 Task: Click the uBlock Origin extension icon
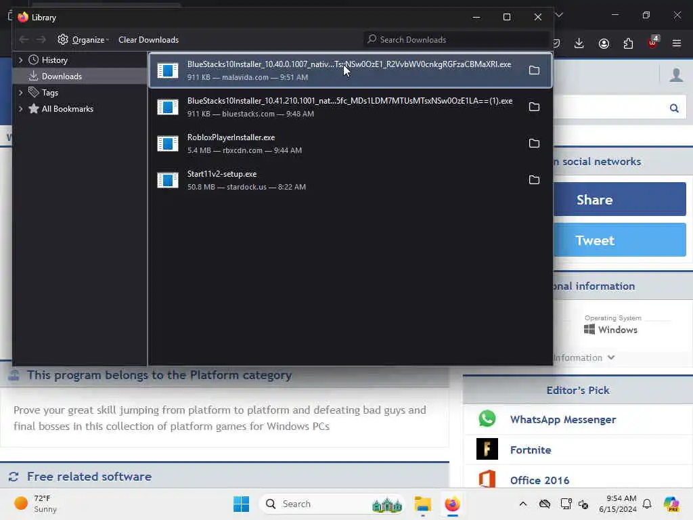pos(653,43)
